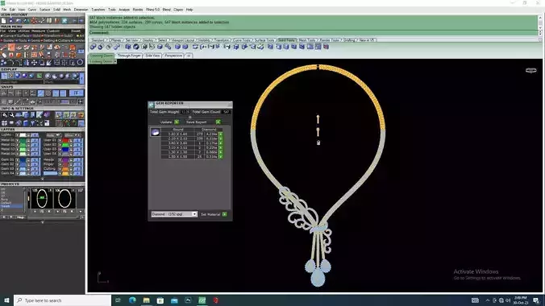Click the User 03 blue color swatch

[x=65, y=149]
